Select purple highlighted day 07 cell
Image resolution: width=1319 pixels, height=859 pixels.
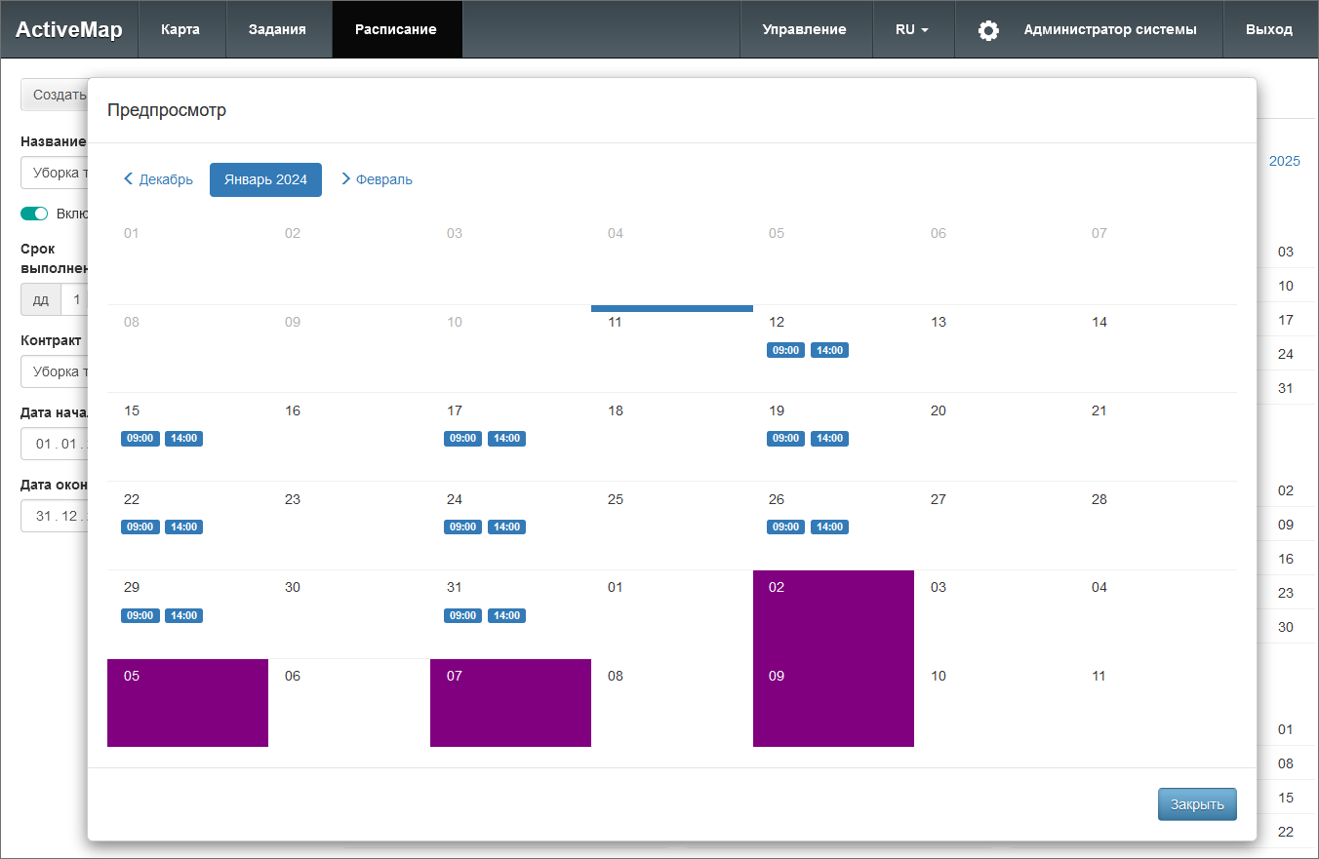(510, 703)
